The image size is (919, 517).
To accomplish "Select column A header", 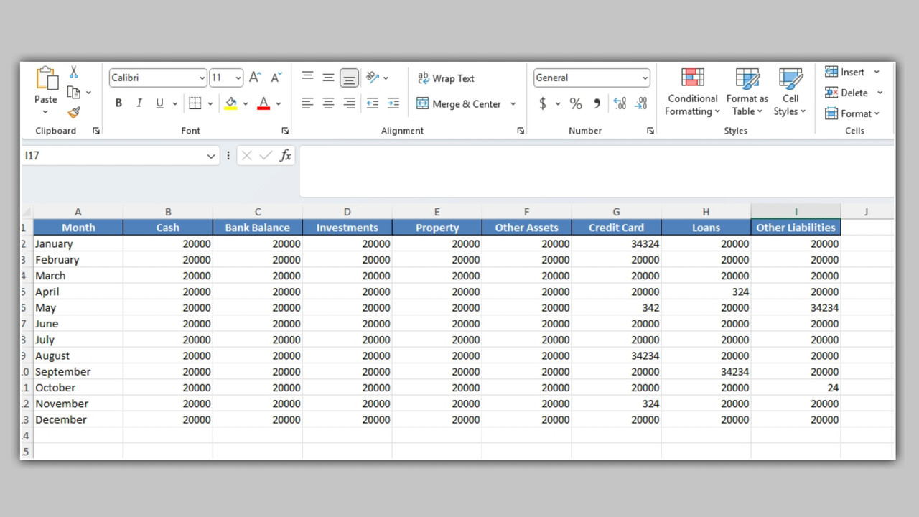I will coord(78,212).
